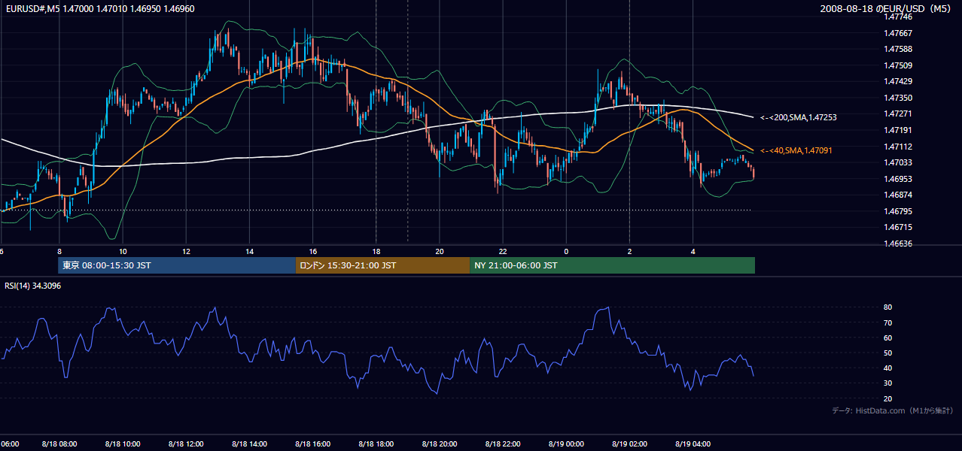Click price axis value 1.47746
The height and width of the screenshot is (451, 962).
(898, 17)
